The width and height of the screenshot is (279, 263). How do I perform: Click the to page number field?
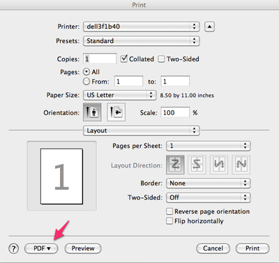[175, 82]
